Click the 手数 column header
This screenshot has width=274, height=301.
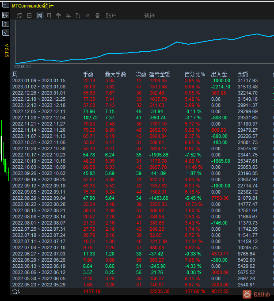click(x=88, y=74)
